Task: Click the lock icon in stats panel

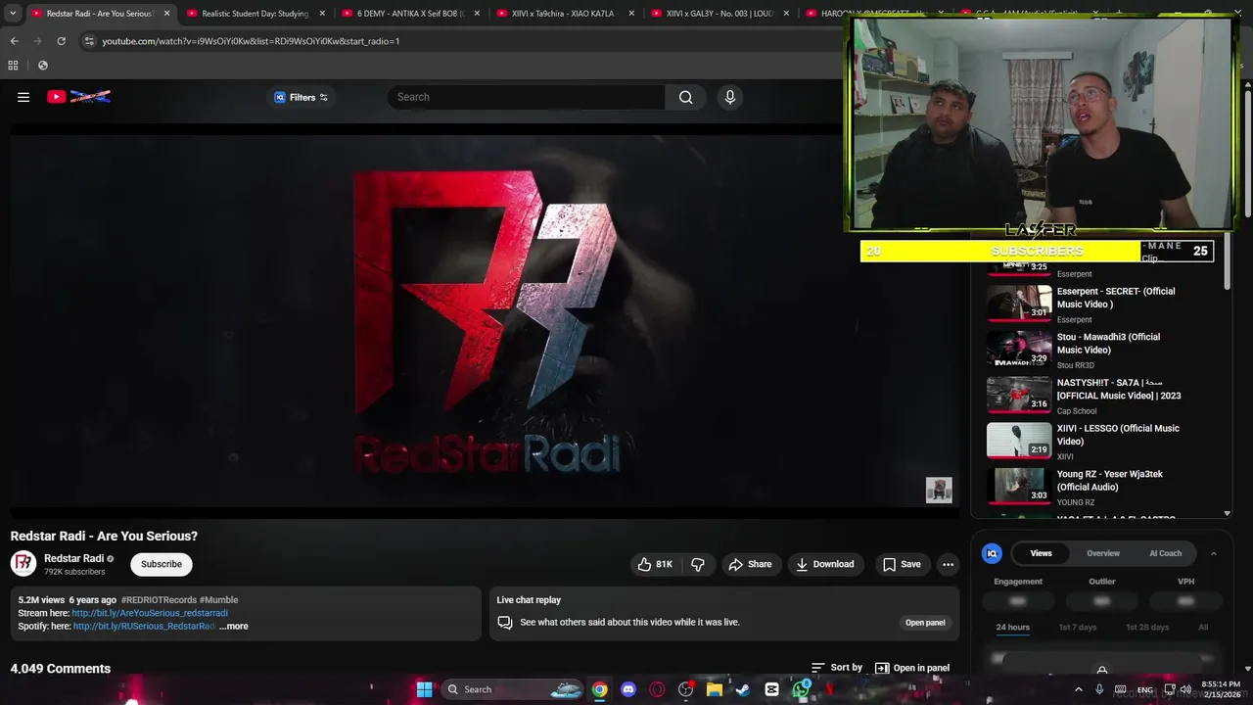Action: (1102, 670)
